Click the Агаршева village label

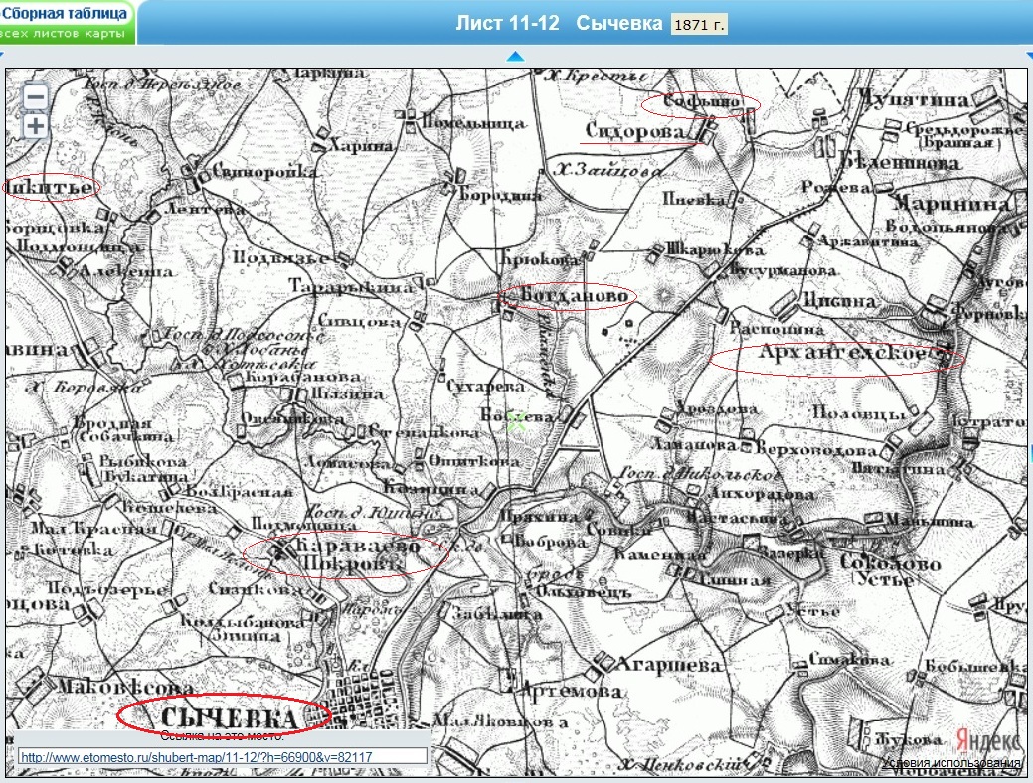(x=667, y=665)
